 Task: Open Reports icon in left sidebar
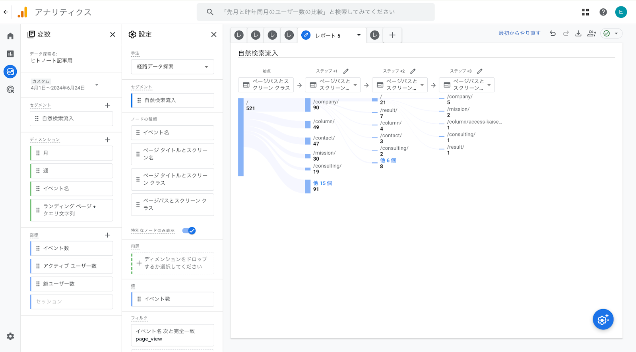coord(10,54)
